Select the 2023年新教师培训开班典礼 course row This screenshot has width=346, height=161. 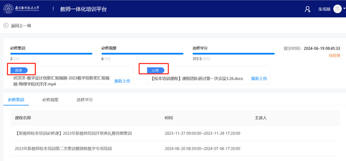pyautogui.click(x=175, y=133)
